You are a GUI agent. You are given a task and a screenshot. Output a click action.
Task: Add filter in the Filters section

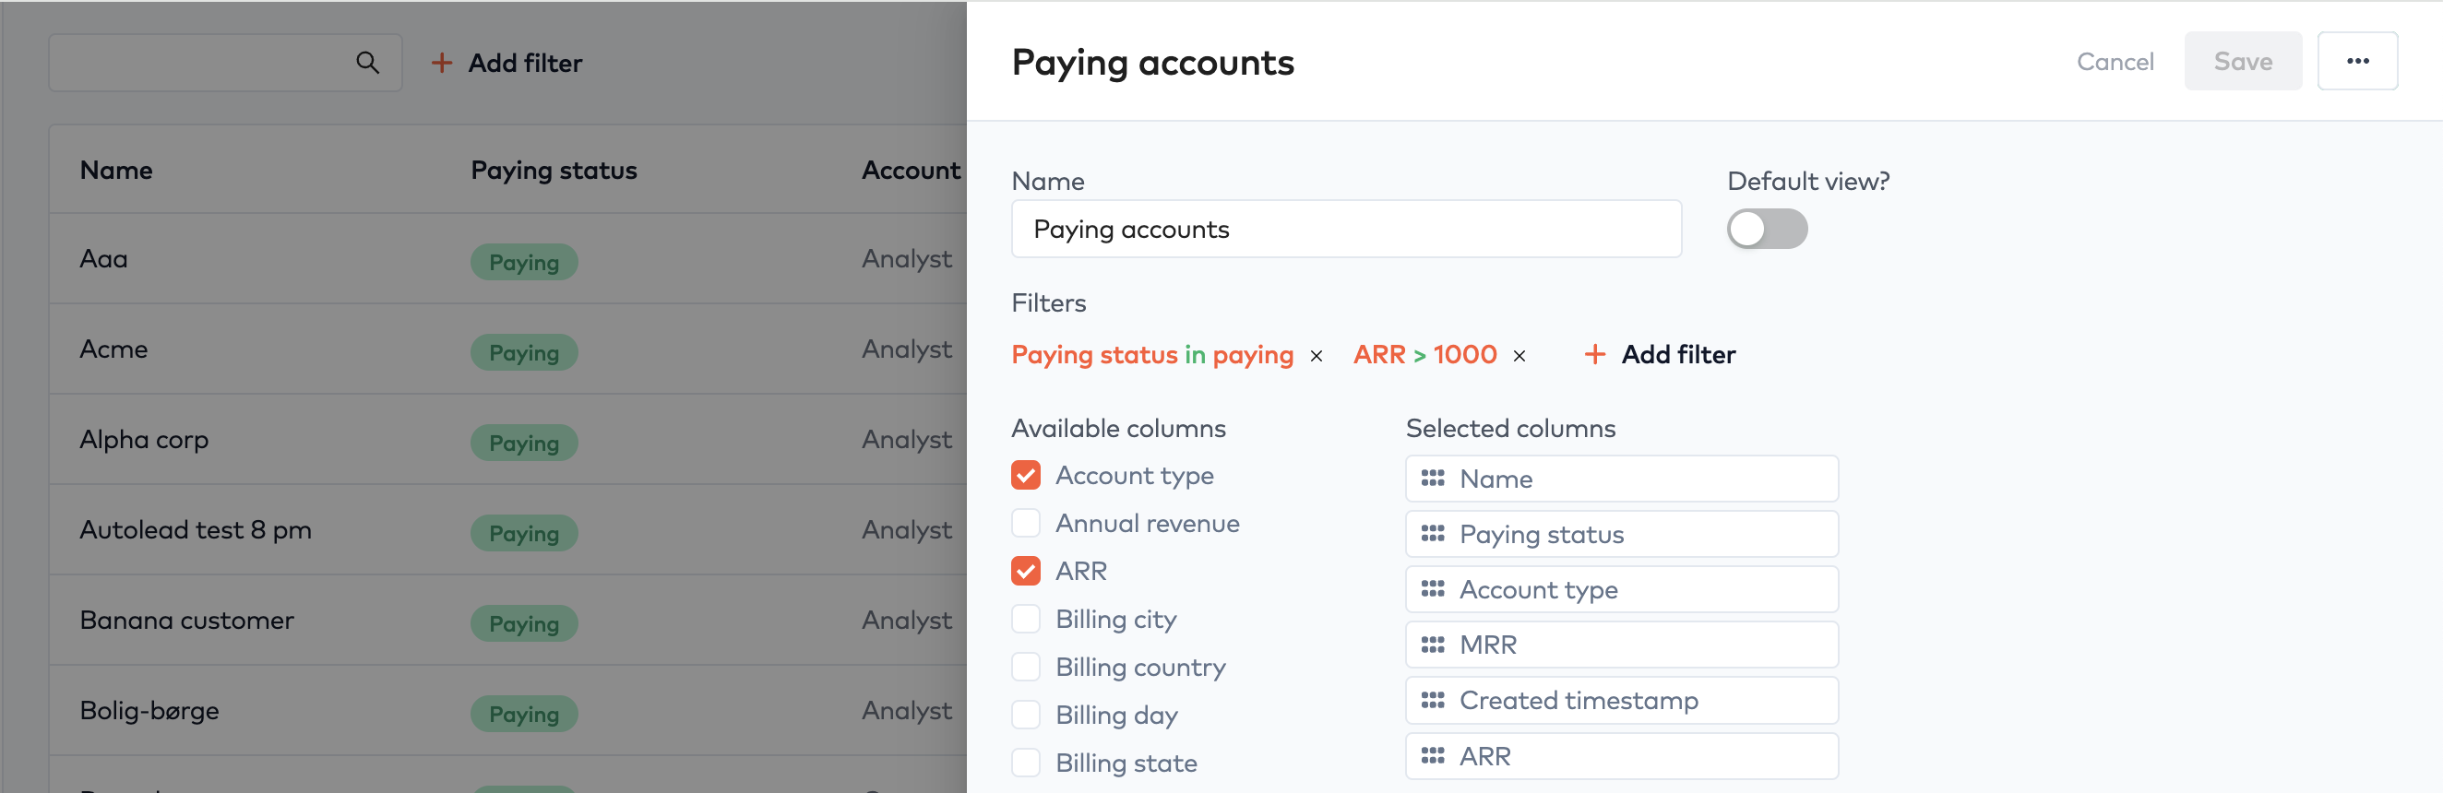tap(1660, 354)
